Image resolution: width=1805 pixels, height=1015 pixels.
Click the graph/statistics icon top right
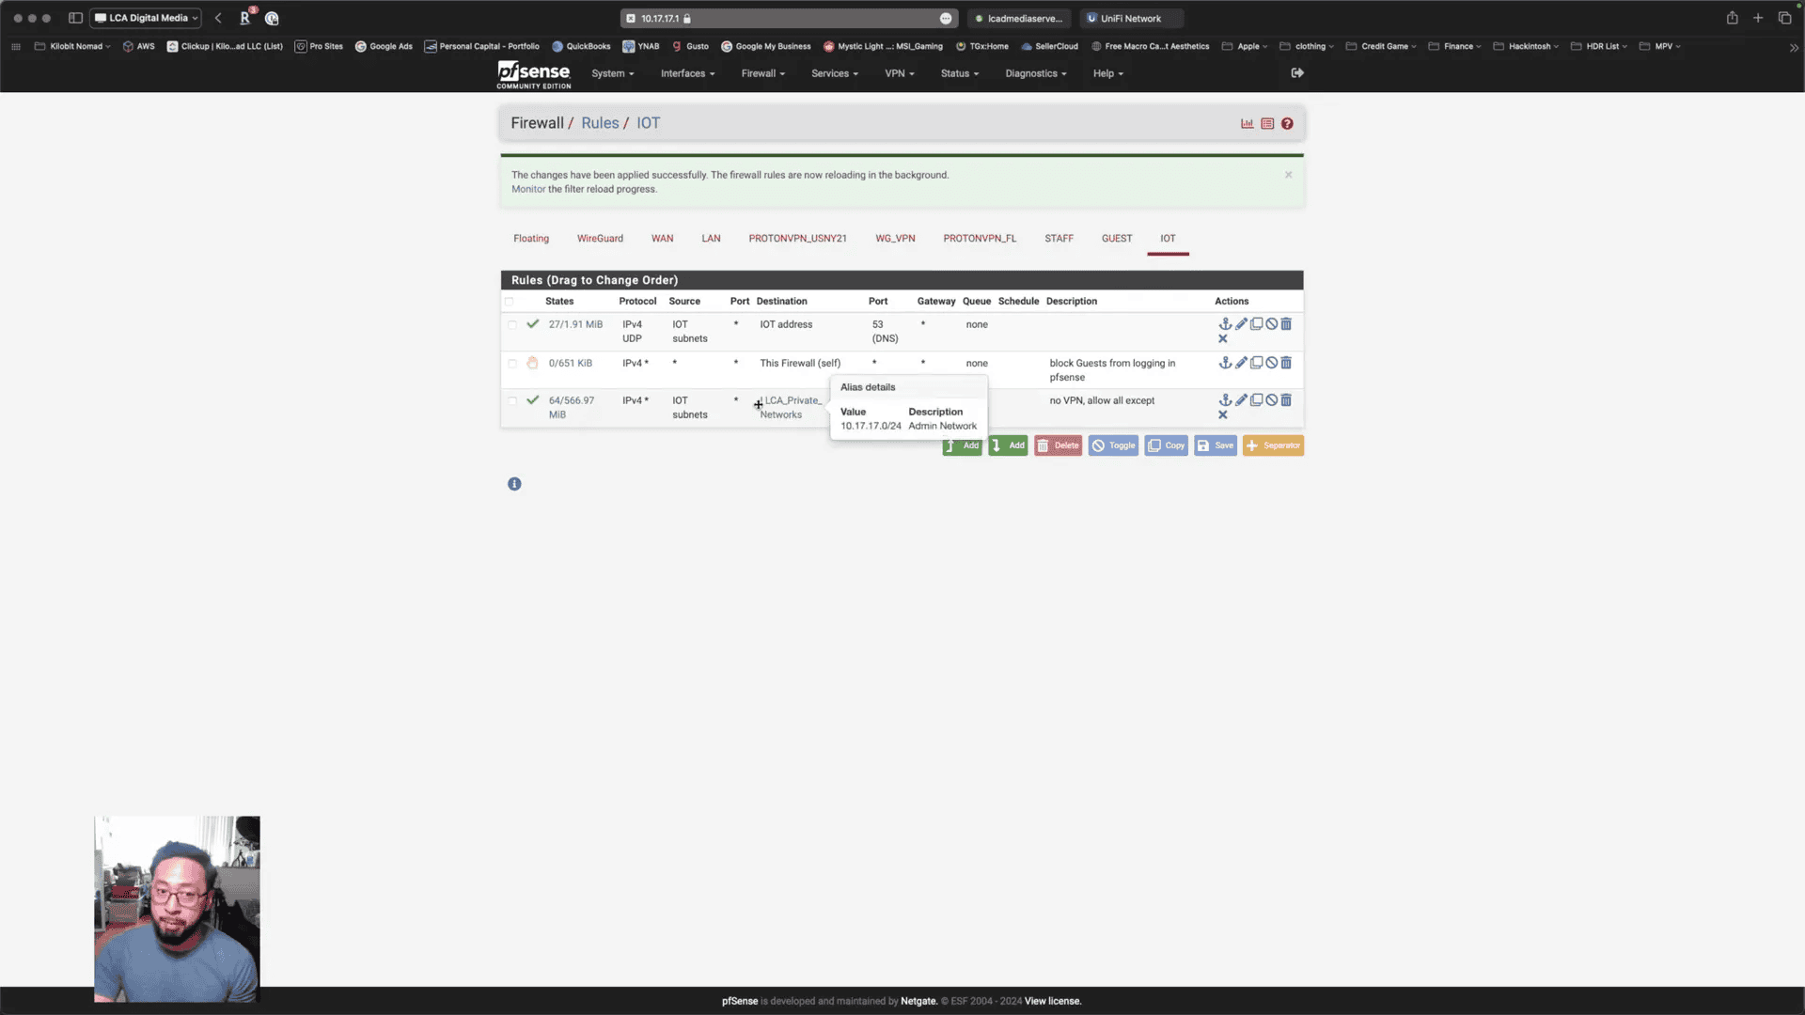1248,123
